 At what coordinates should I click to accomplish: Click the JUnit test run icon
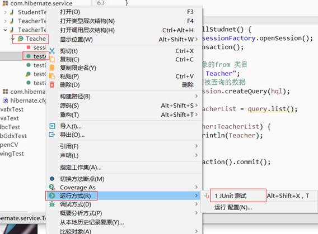[207, 196]
